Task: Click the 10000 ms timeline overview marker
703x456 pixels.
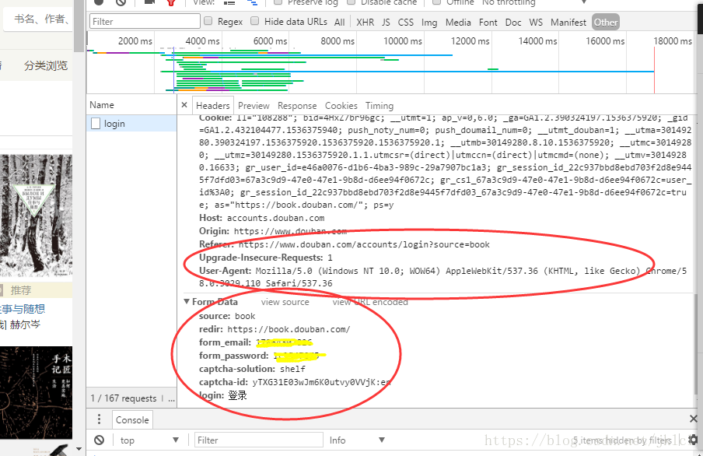Action: [x=402, y=40]
